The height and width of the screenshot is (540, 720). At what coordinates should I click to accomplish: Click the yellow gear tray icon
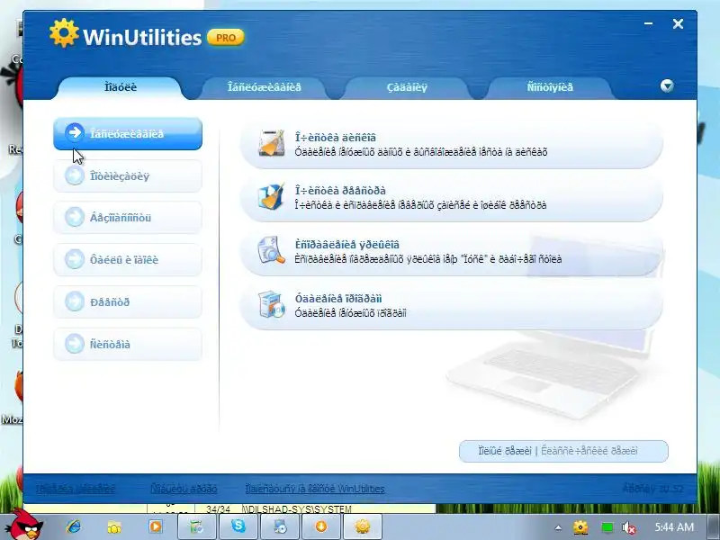pos(580,527)
